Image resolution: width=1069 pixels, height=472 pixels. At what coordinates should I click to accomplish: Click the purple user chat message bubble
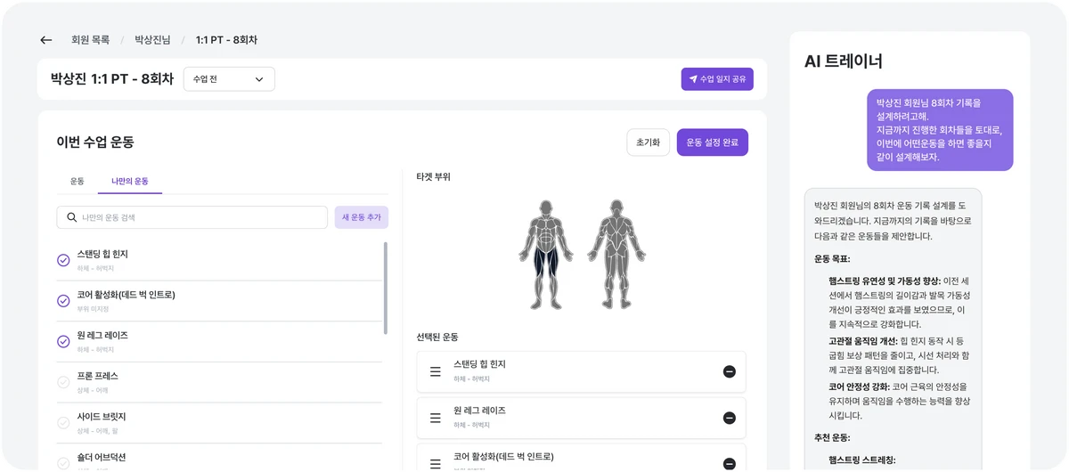point(940,130)
